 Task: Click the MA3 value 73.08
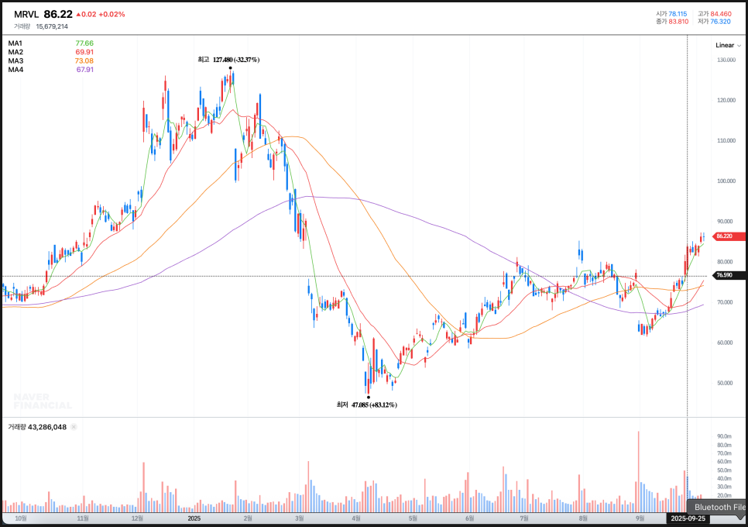[84, 60]
